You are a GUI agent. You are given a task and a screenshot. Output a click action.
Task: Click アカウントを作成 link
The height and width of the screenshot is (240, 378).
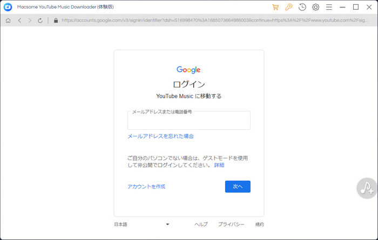146,187
